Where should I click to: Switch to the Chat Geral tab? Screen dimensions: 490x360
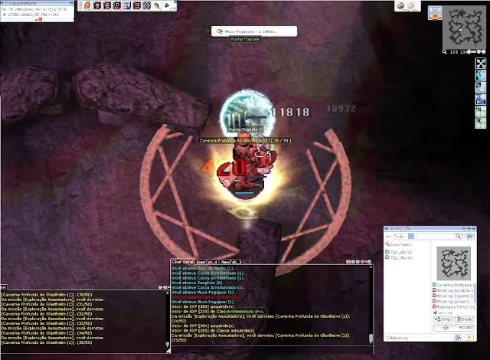[183, 262]
